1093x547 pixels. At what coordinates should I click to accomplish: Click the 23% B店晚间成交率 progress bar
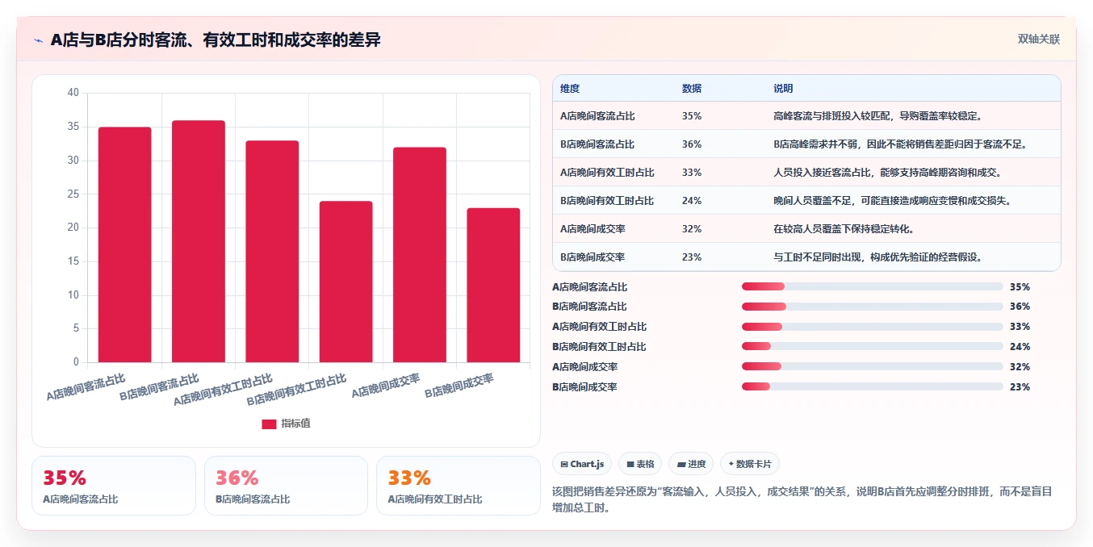[873, 387]
